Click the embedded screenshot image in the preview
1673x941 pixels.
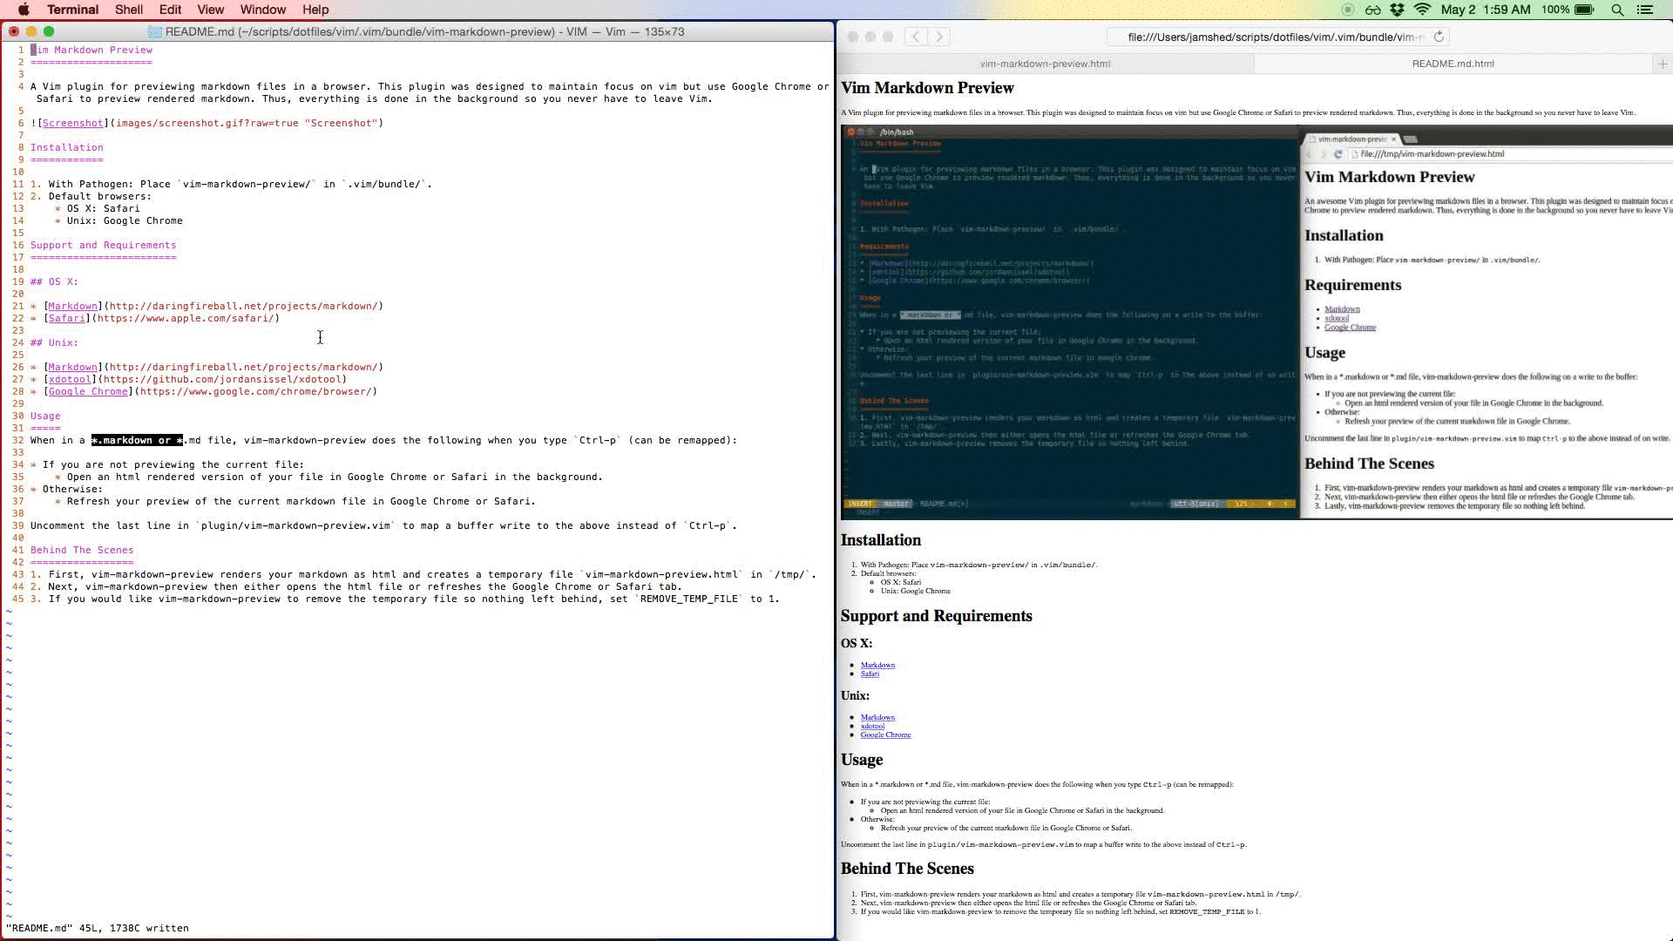[x=1255, y=322]
